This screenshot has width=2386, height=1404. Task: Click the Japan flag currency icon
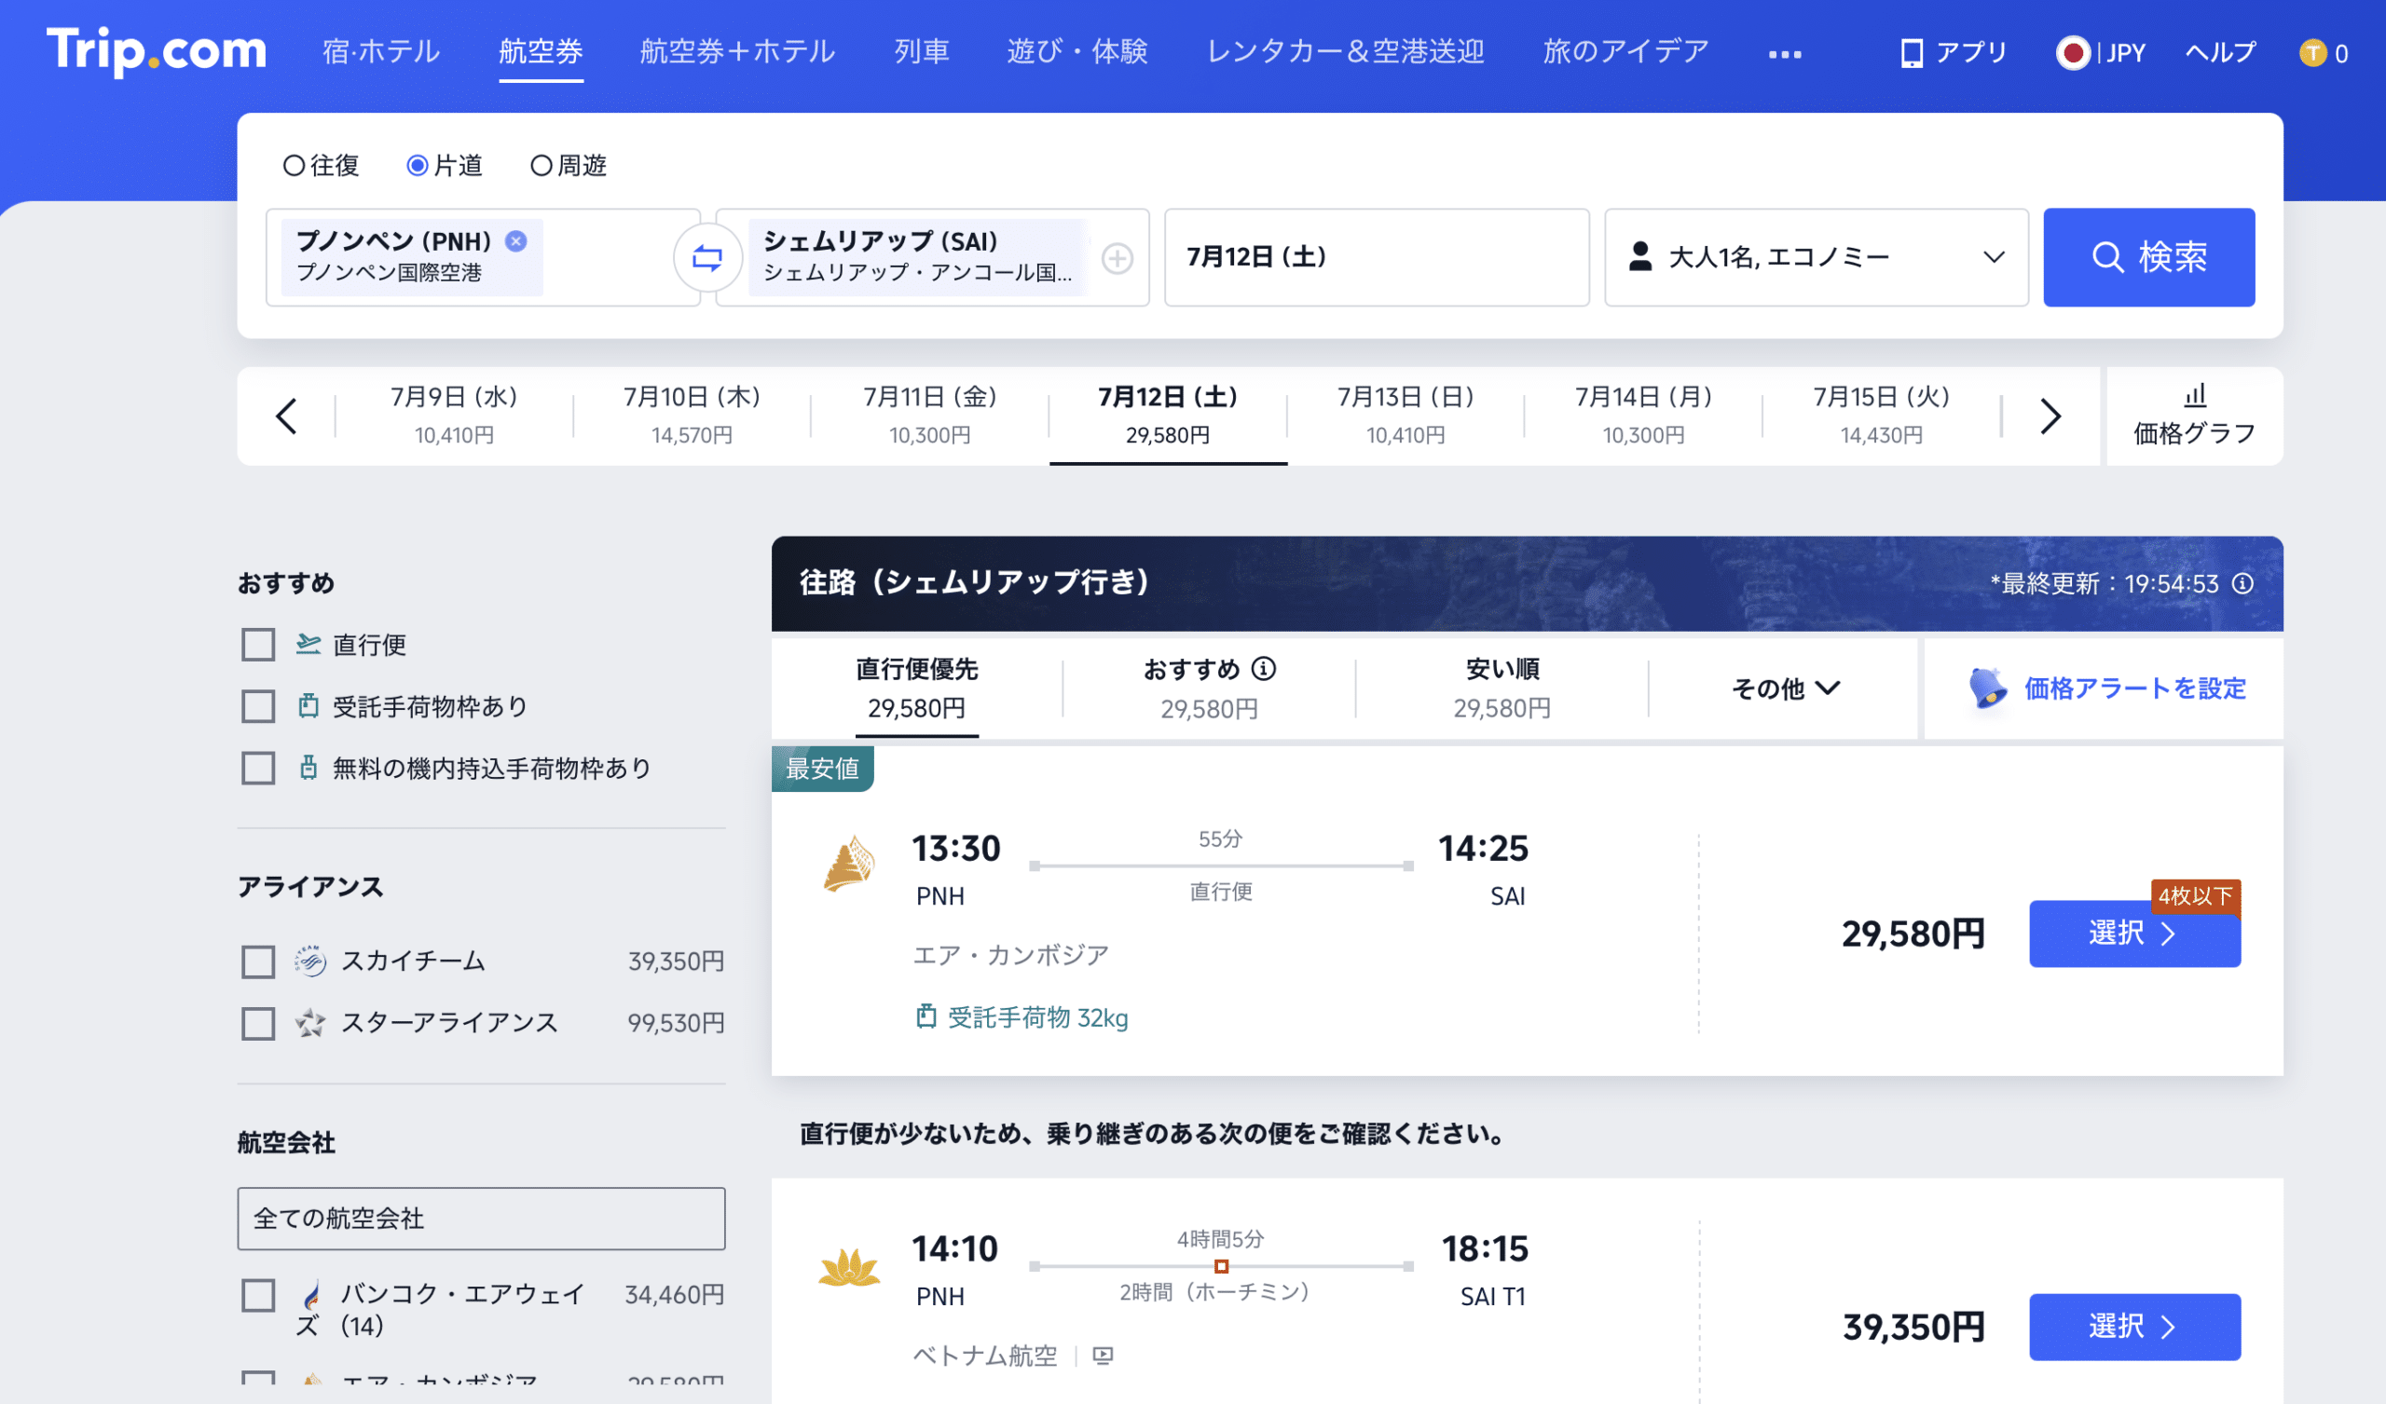[2073, 53]
